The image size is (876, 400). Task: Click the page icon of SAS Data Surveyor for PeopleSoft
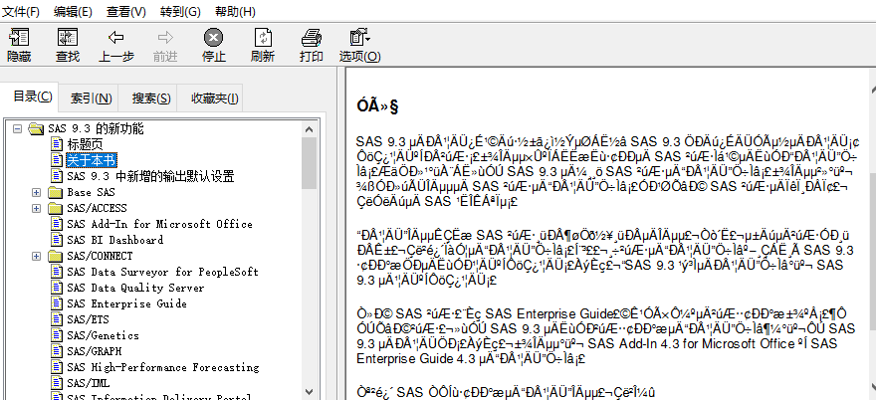click(x=57, y=272)
